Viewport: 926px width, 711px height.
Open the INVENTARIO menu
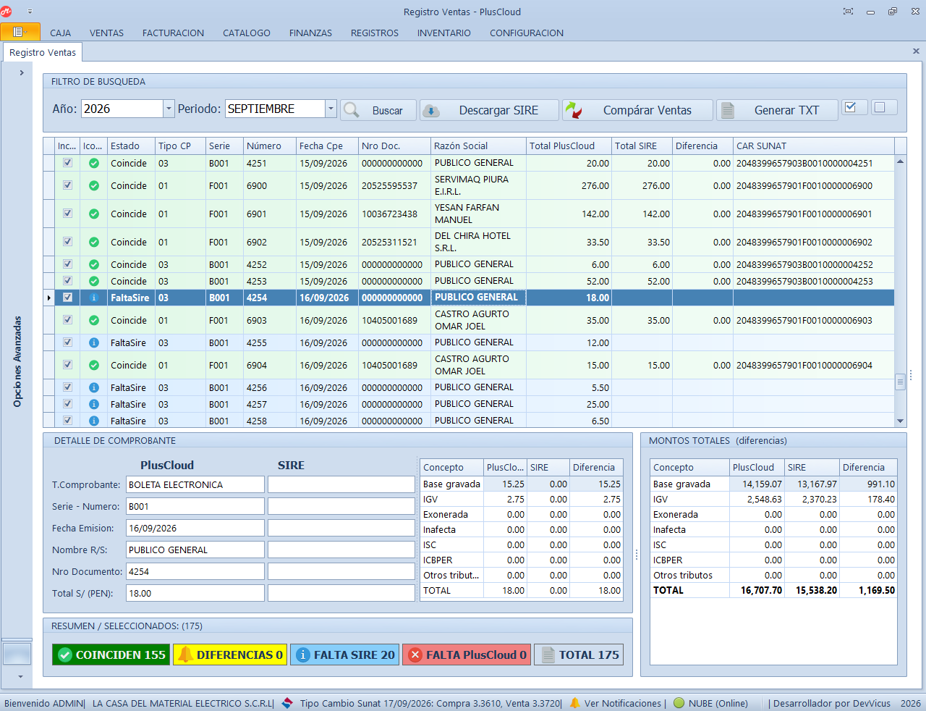[444, 33]
